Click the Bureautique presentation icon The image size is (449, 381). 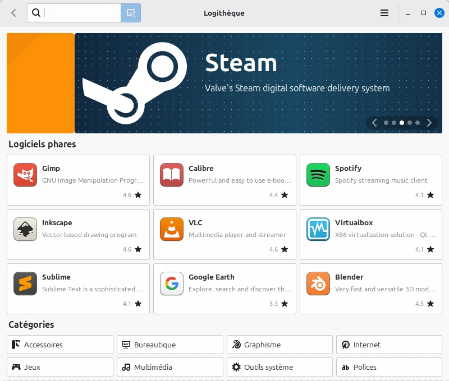click(126, 345)
